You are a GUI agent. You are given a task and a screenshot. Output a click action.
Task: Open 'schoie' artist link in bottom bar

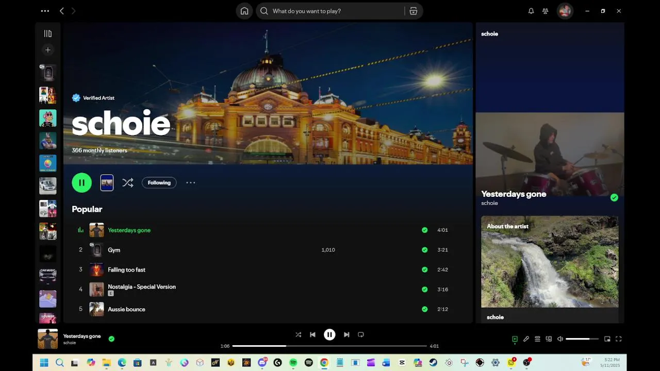point(70,343)
